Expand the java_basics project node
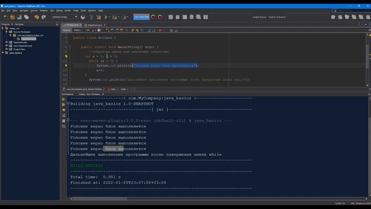 pyautogui.click(x=3, y=53)
